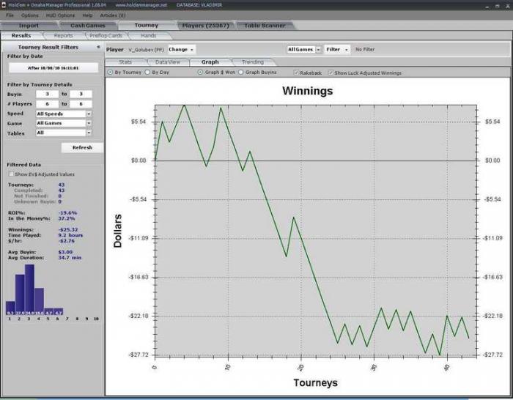Open the Filter dropdown in the top bar
This screenshot has height=400, width=513.
(x=337, y=49)
